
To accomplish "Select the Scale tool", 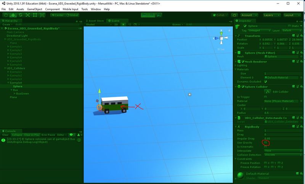I will [27, 15].
